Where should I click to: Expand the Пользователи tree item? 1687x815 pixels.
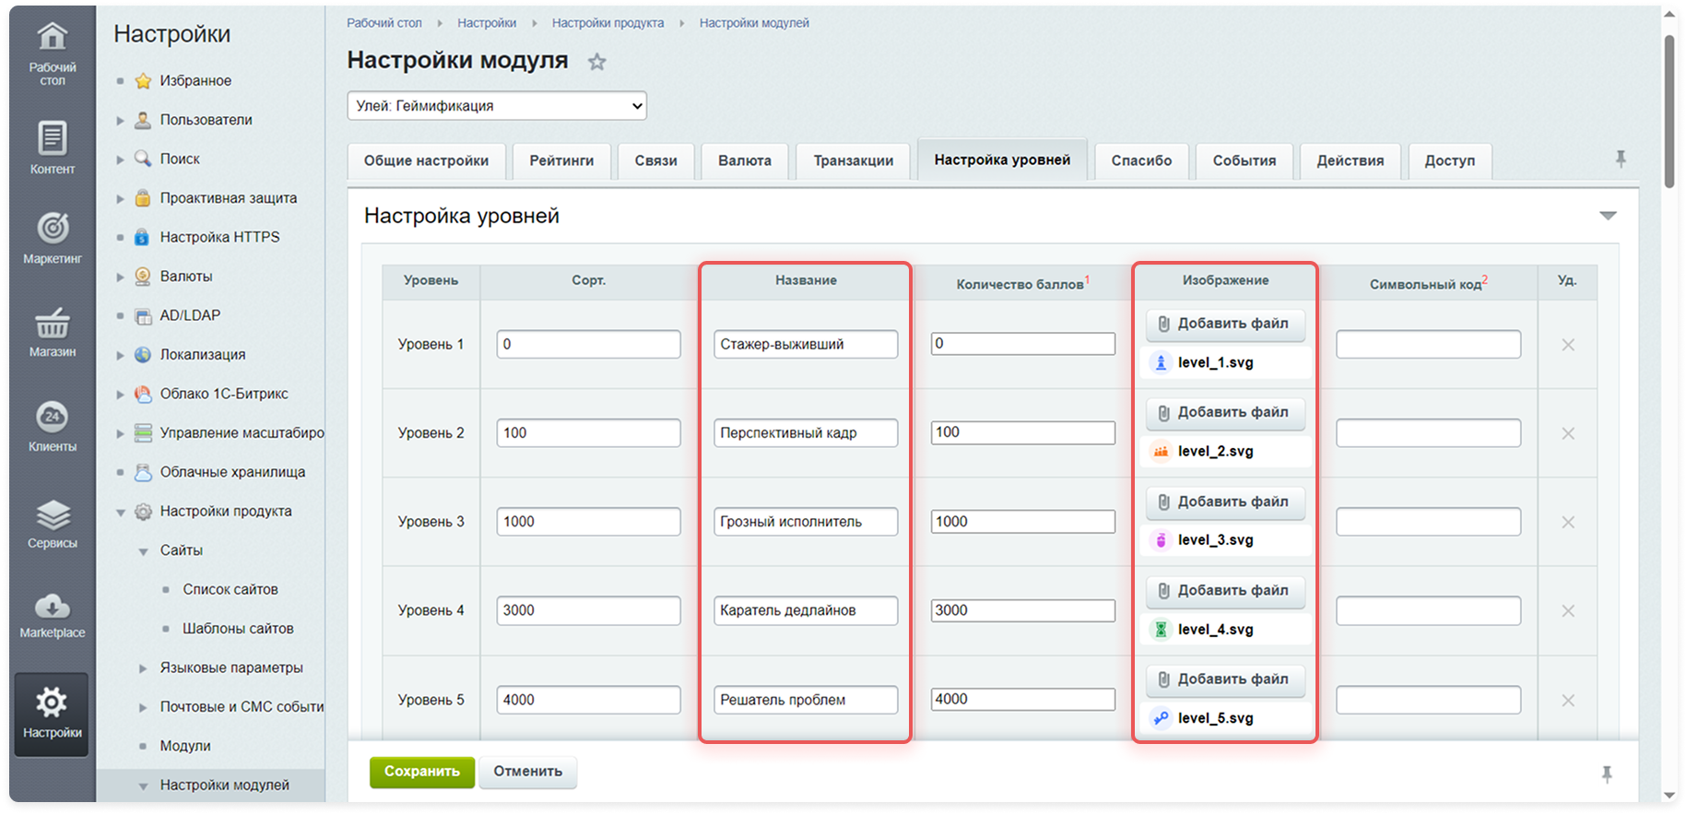coord(120,121)
